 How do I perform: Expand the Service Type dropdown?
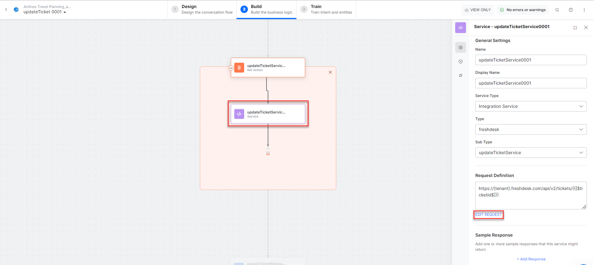point(530,106)
